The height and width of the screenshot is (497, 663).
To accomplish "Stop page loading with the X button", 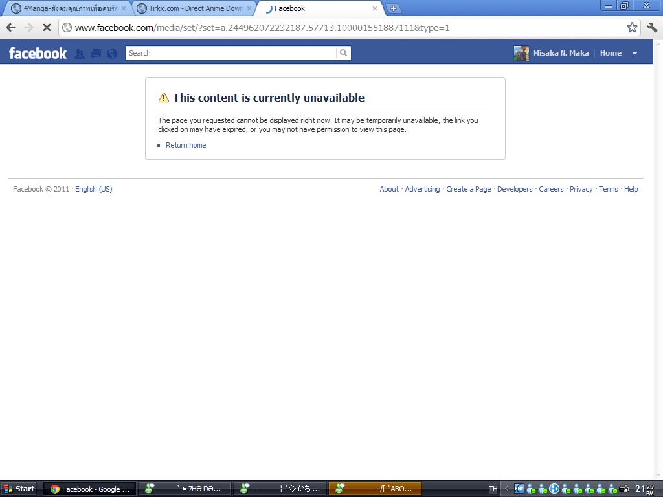I will coord(47,28).
